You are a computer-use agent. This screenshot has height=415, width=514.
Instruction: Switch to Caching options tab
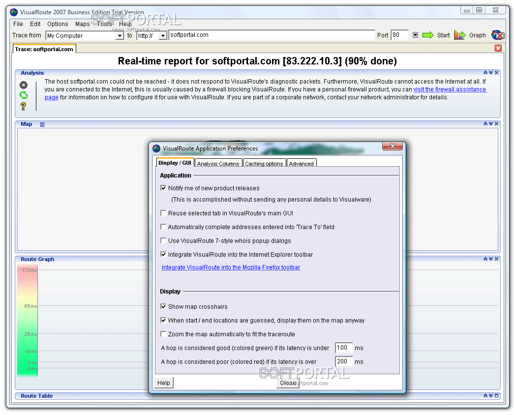[x=264, y=164]
